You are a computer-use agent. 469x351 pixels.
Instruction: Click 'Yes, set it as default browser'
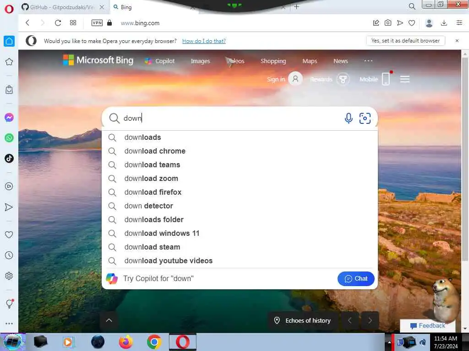click(x=406, y=41)
